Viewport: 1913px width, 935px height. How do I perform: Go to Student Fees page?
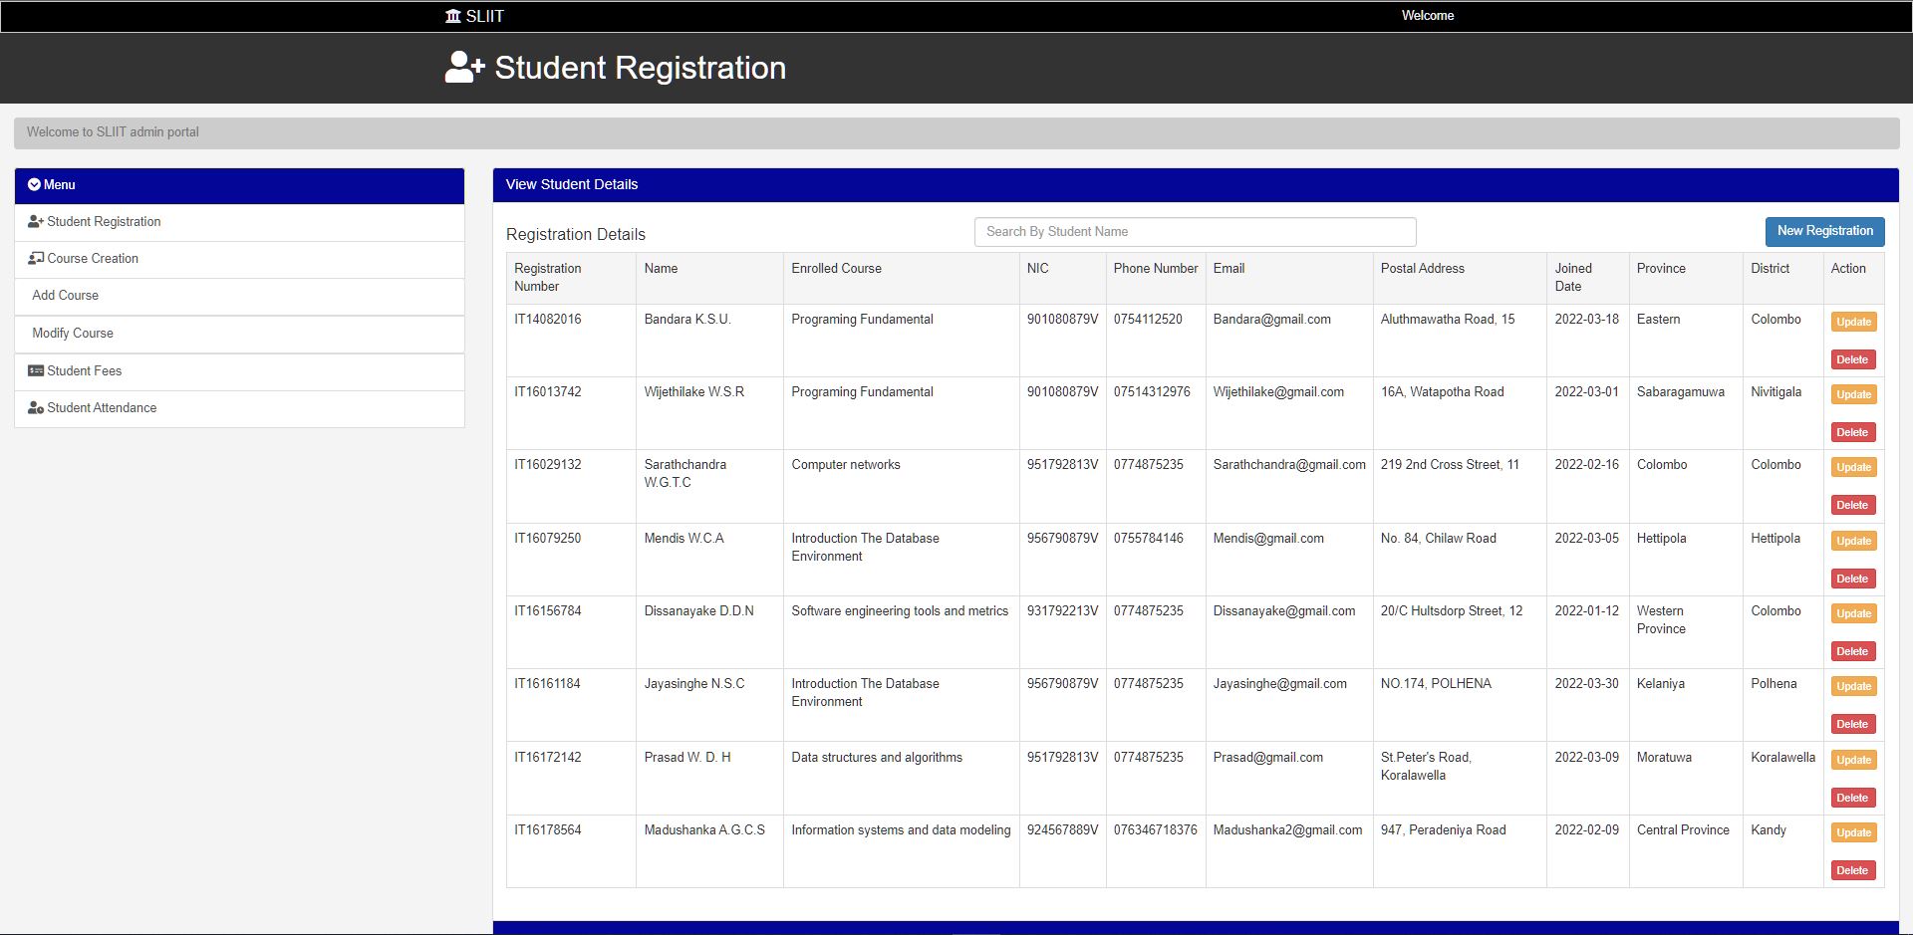[x=239, y=371]
